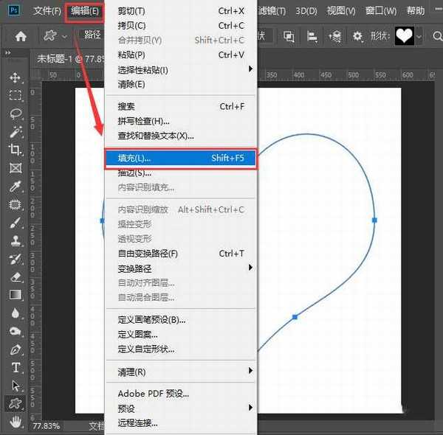This screenshot has width=443, height=435.
Task: Select the Horizontal Type tool
Action: click(15, 367)
